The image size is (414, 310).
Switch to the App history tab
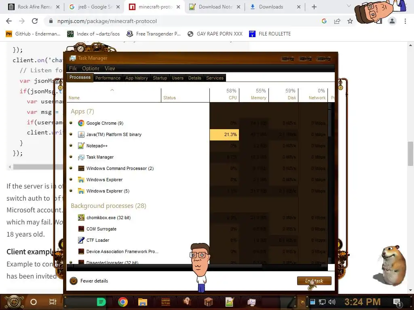point(137,78)
